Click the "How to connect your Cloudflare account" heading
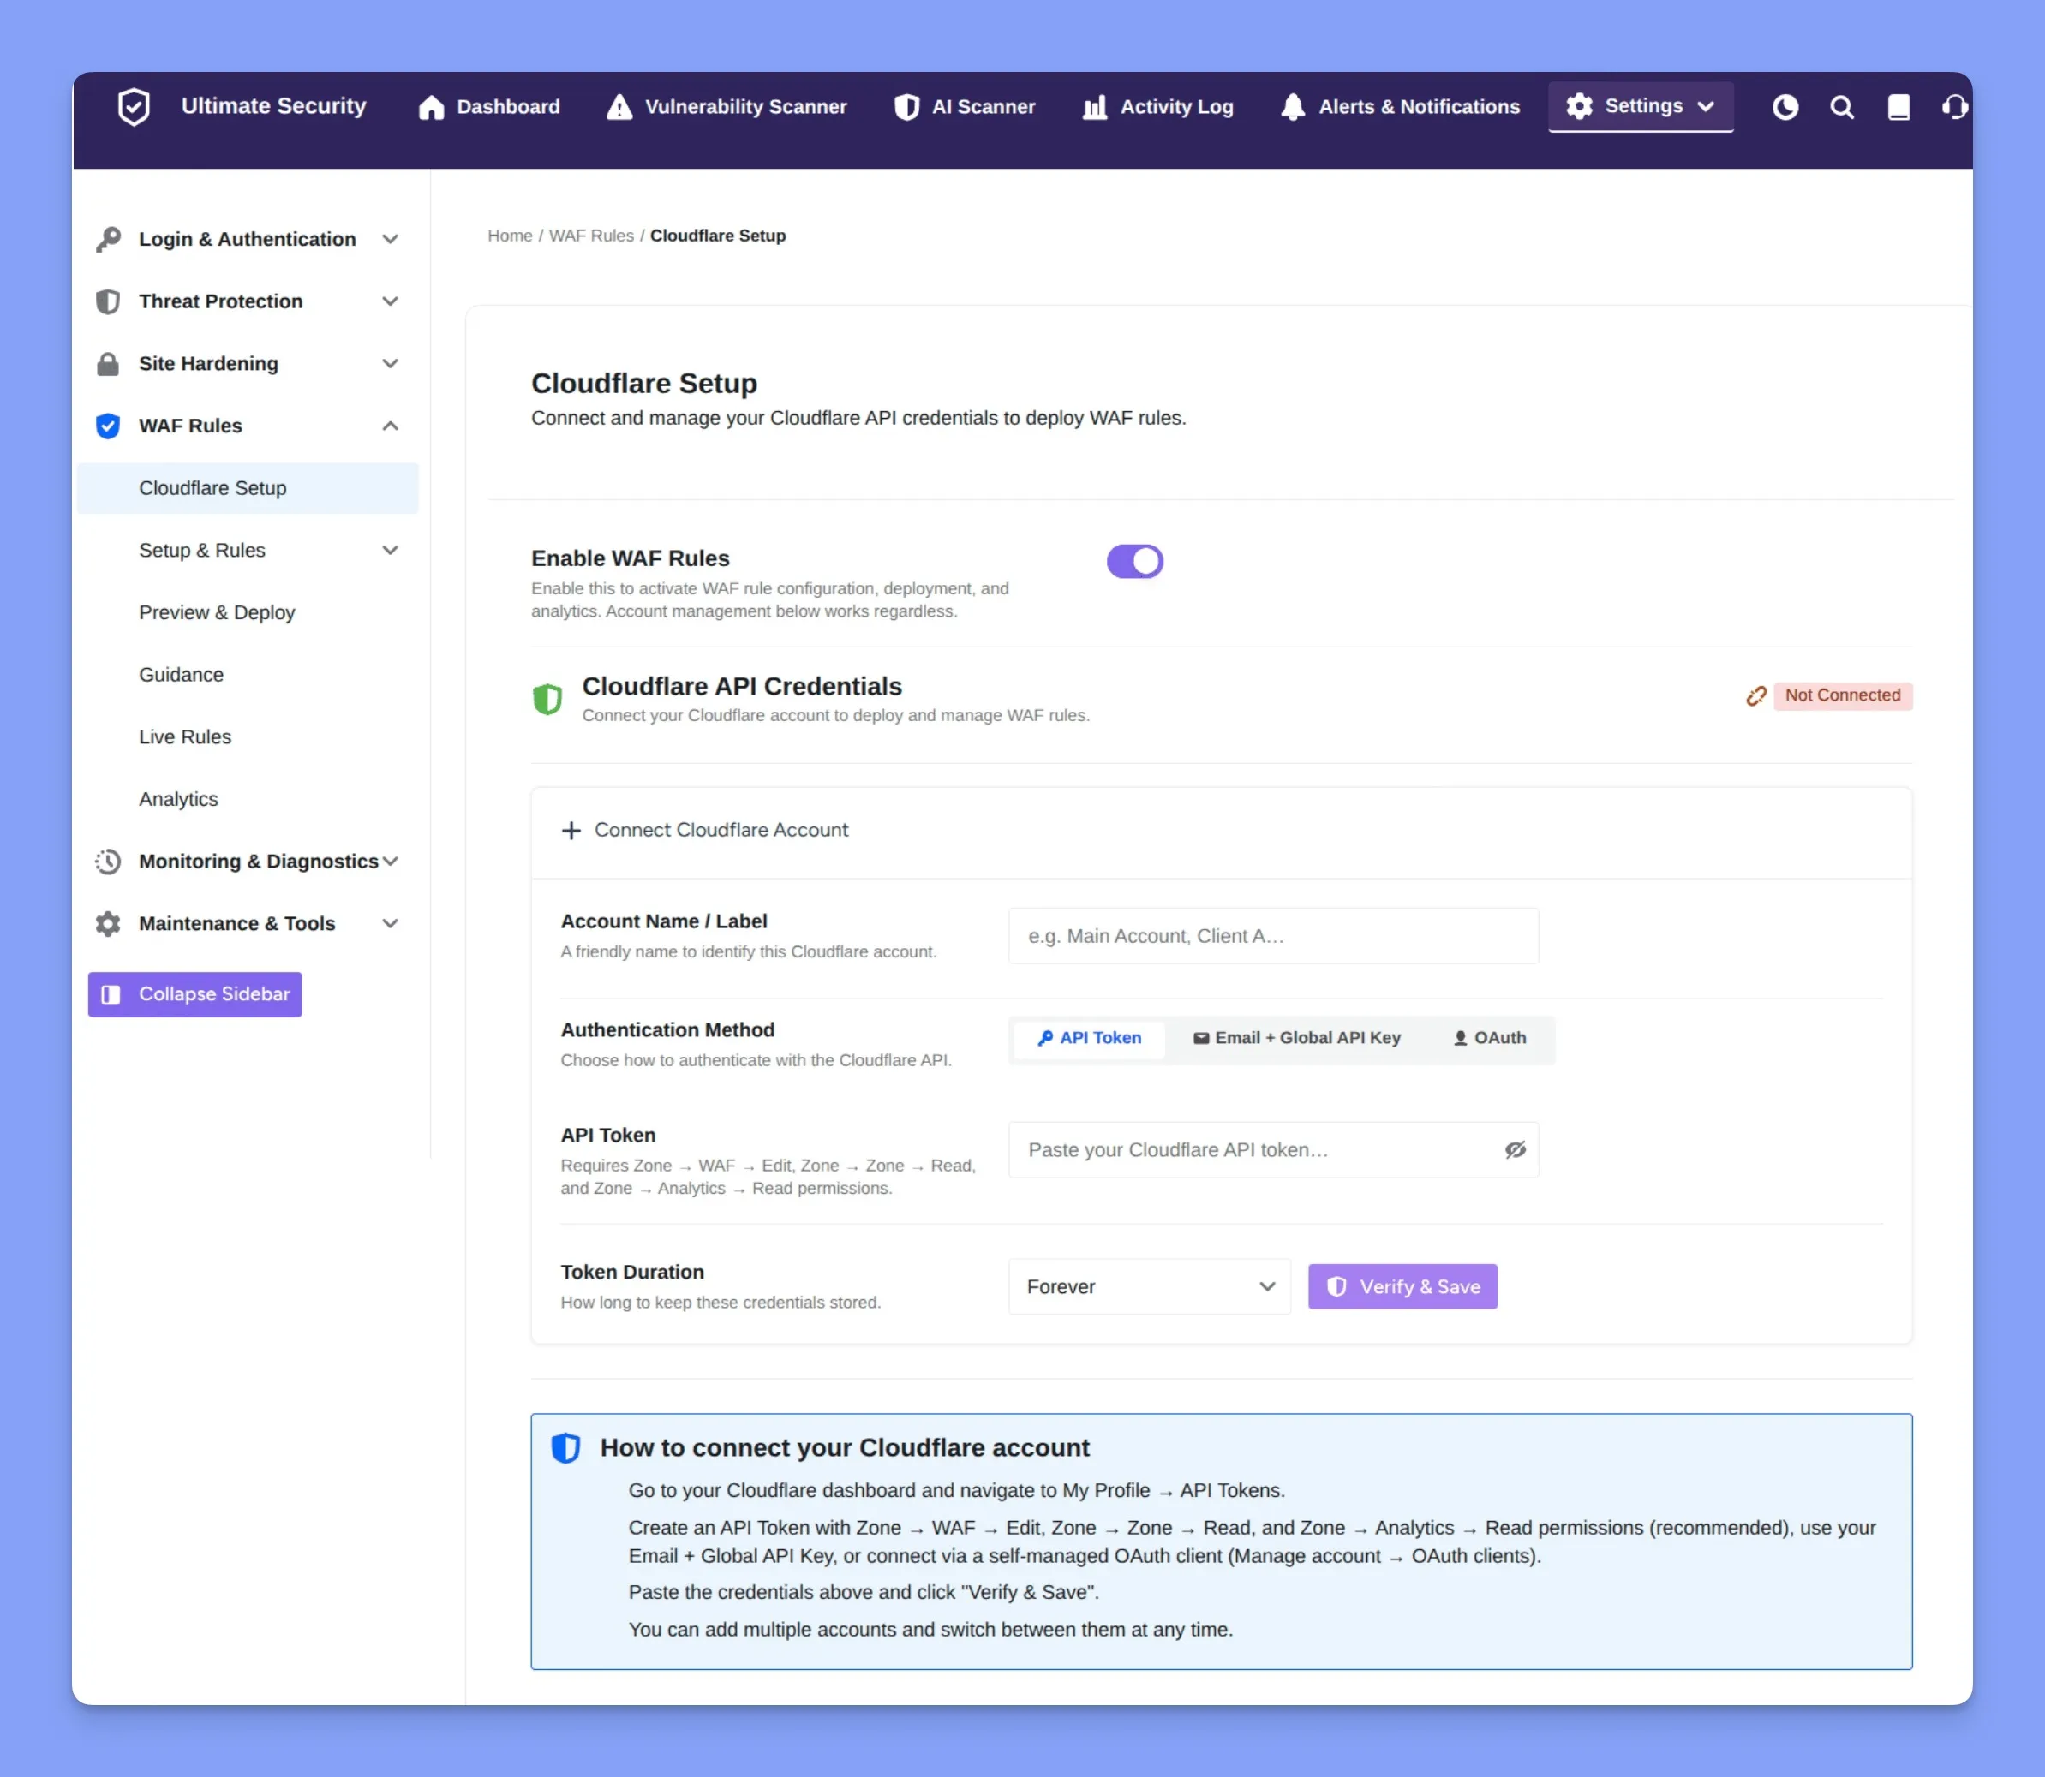The height and width of the screenshot is (1777, 2045). 845,1449
